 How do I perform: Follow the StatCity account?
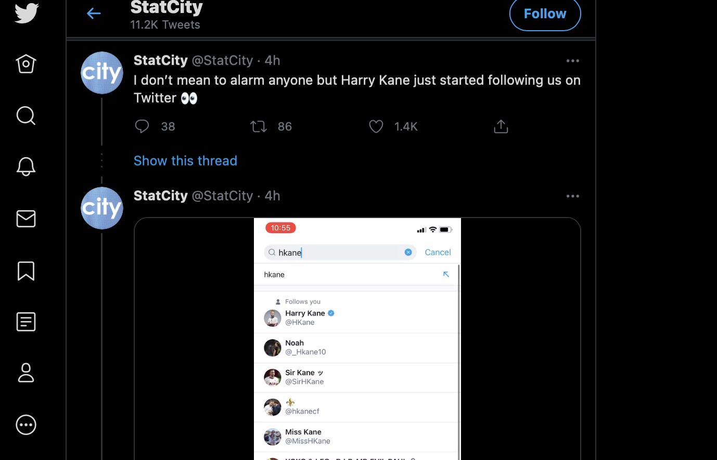[x=545, y=14]
